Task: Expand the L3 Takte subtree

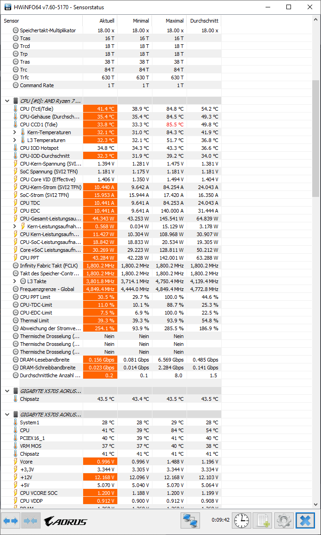Action: point(15,281)
